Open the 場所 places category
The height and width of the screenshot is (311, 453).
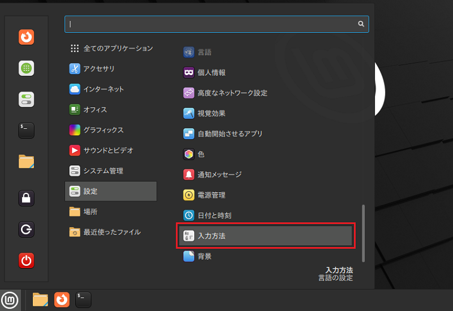click(x=110, y=211)
